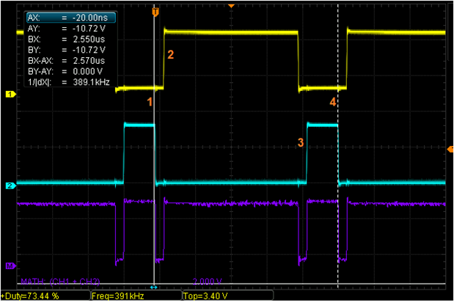Click orange annotation number 1
The image size is (454, 302).
click(x=150, y=102)
